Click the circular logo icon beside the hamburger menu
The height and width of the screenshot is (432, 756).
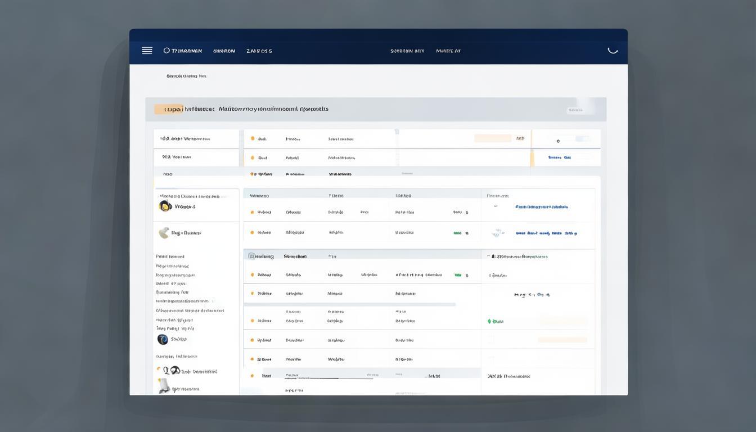click(166, 51)
